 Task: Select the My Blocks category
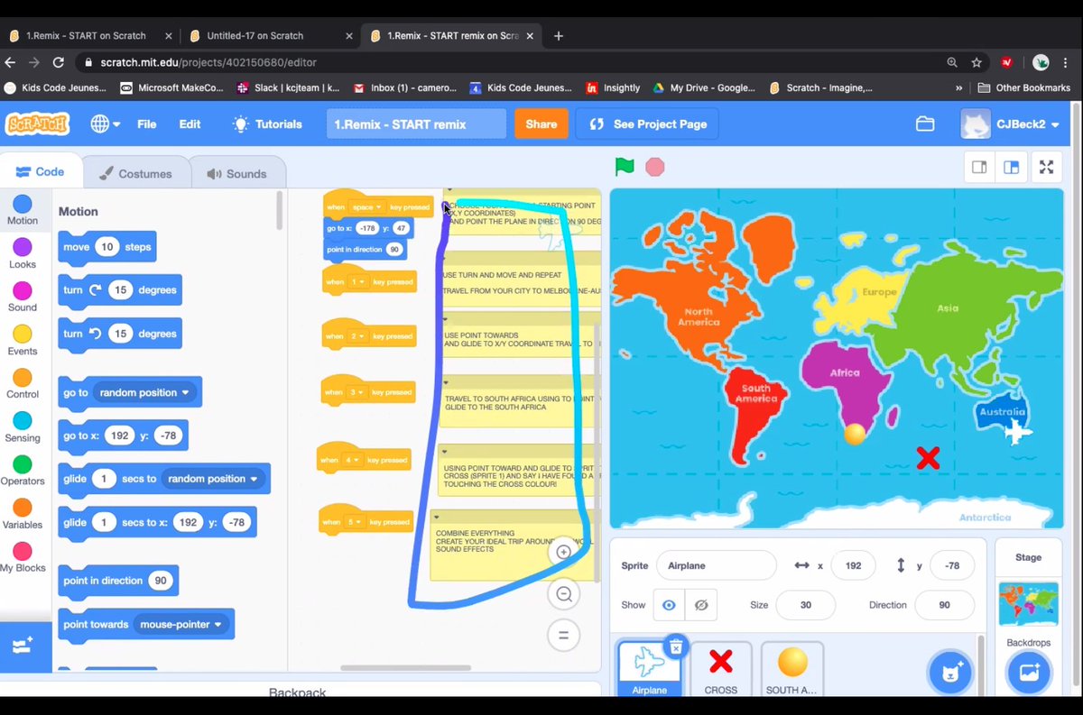[23, 557]
